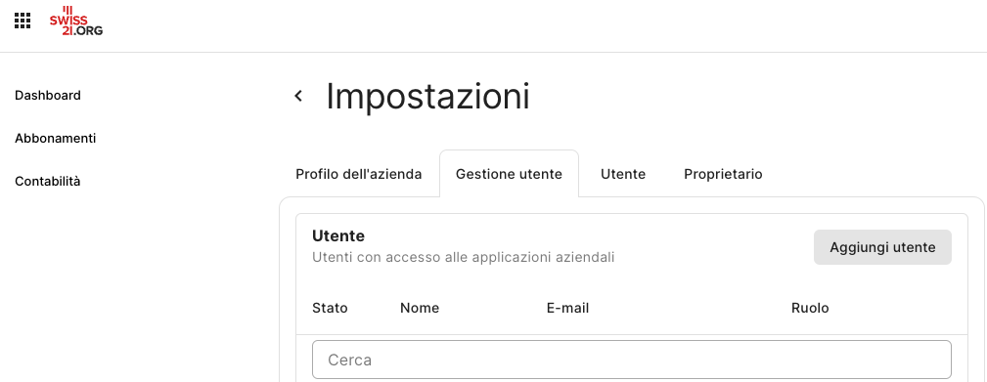Open the Utente tab
The width and height of the screenshot is (987, 382).
pyautogui.click(x=623, y=174)
